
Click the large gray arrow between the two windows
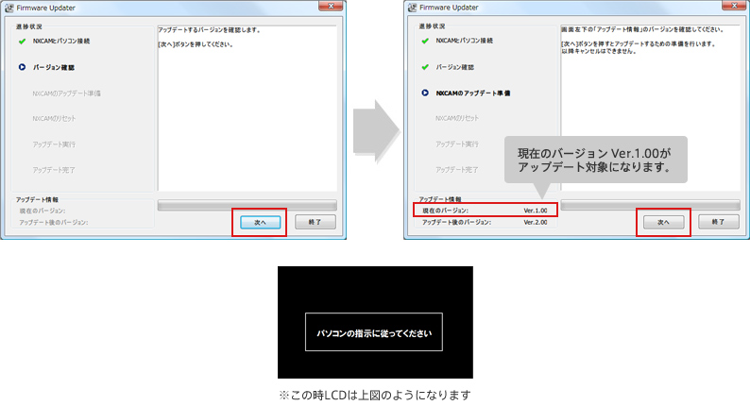[x=374, y=129]
